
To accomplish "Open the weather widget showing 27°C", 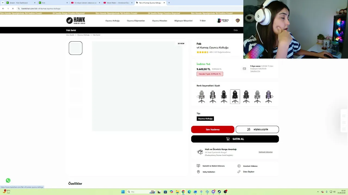I will pos(7,191).
